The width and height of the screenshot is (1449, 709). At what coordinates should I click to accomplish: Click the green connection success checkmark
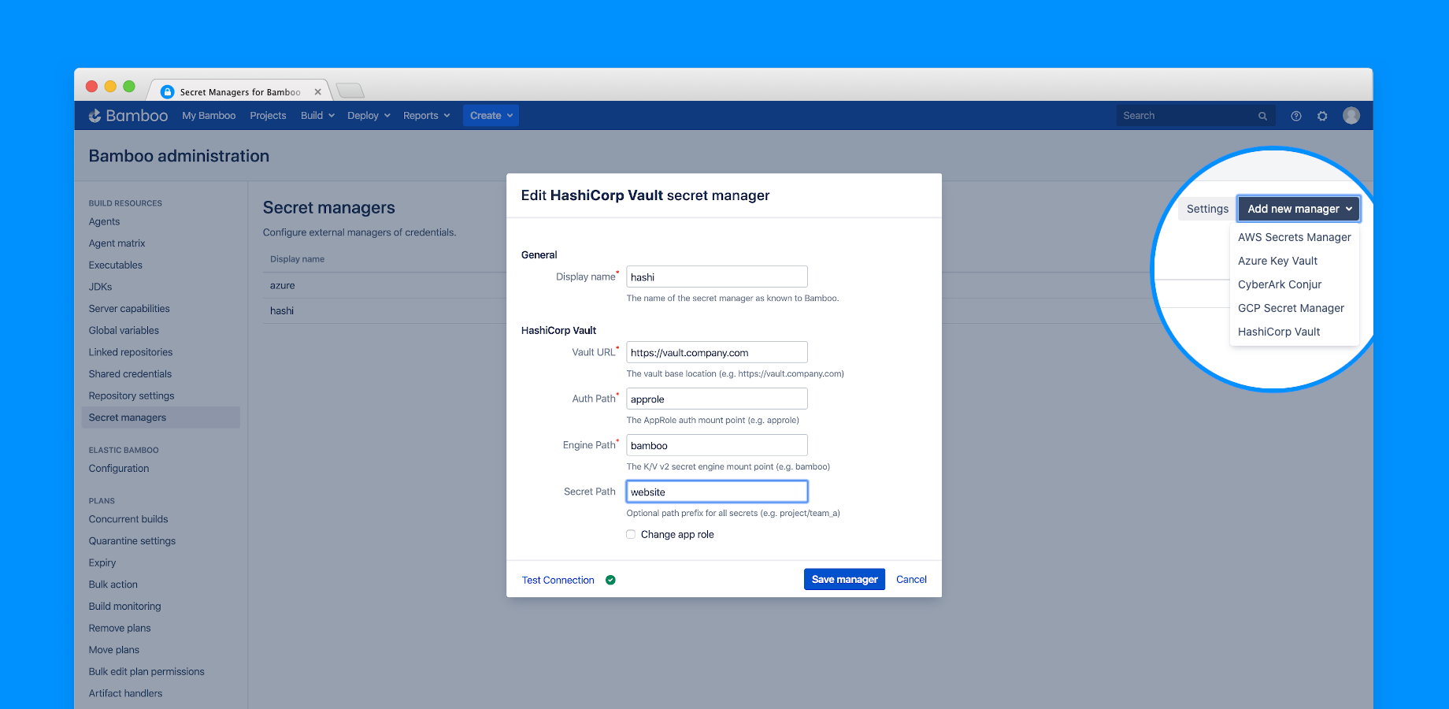(610, 580)
